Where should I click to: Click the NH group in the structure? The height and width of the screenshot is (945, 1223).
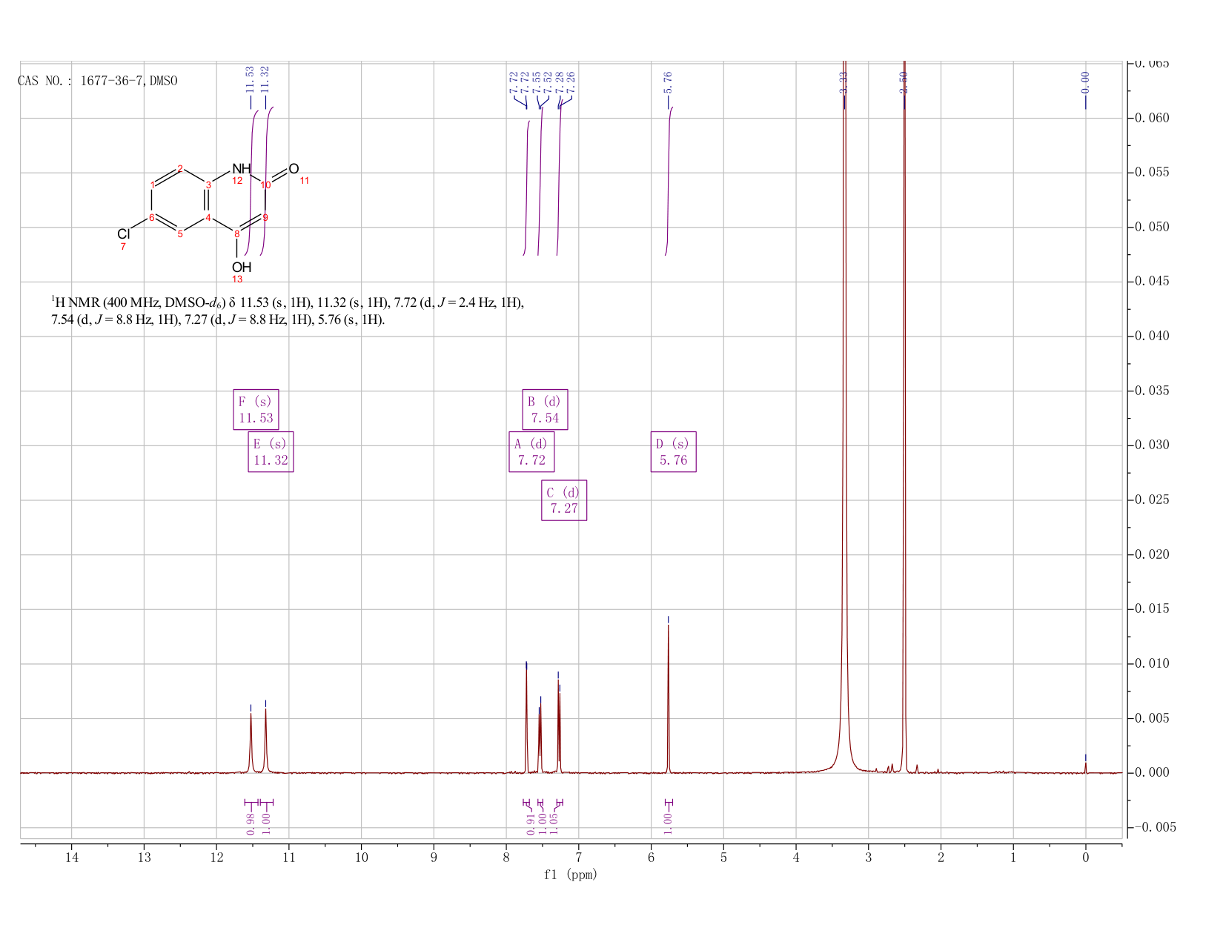point(241,169)
